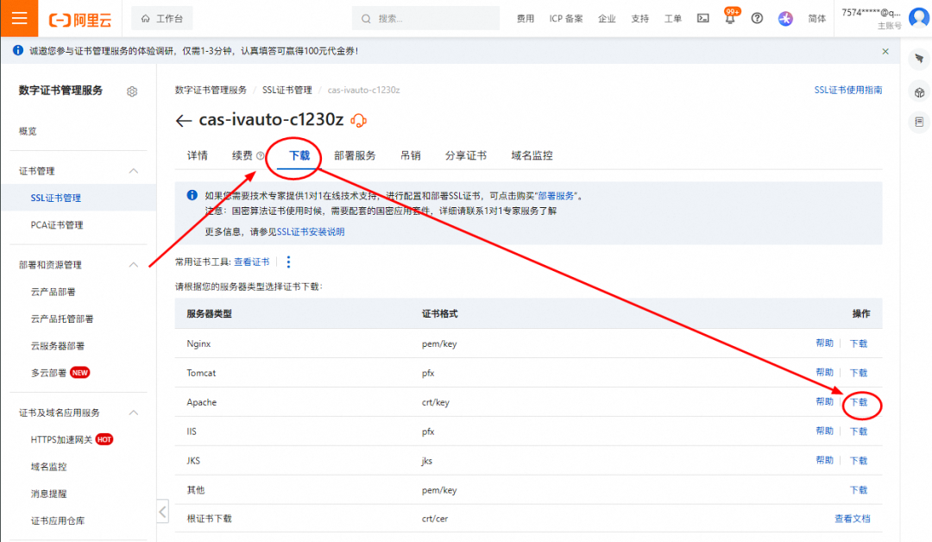The height and width of the screenshot is (542, 932).
Task: Download the Apache crt/key certificate
Action: [x=859, y=402]
